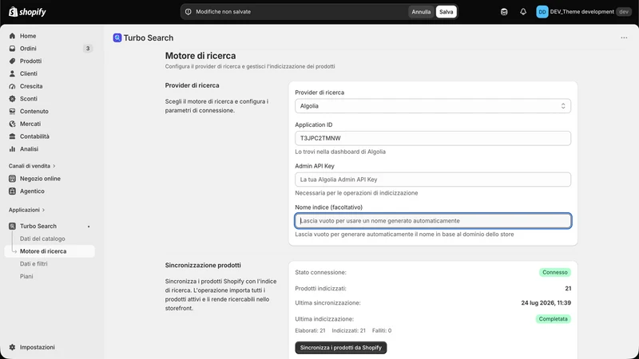Viewport: 639px width, 359px height.
Task: Open the Sconti discount icon
Action: click(12, 99)
